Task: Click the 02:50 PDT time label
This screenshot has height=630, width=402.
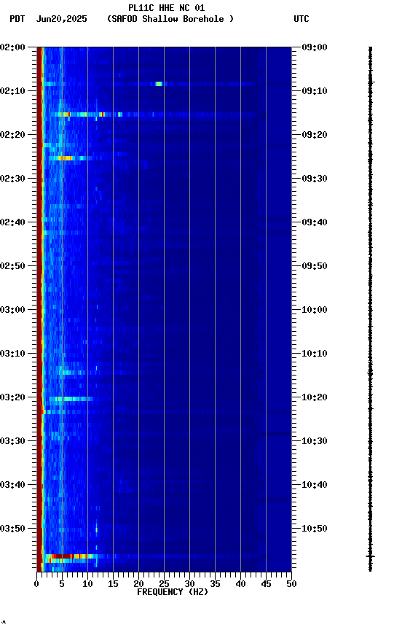Action: tap(12, 266)
